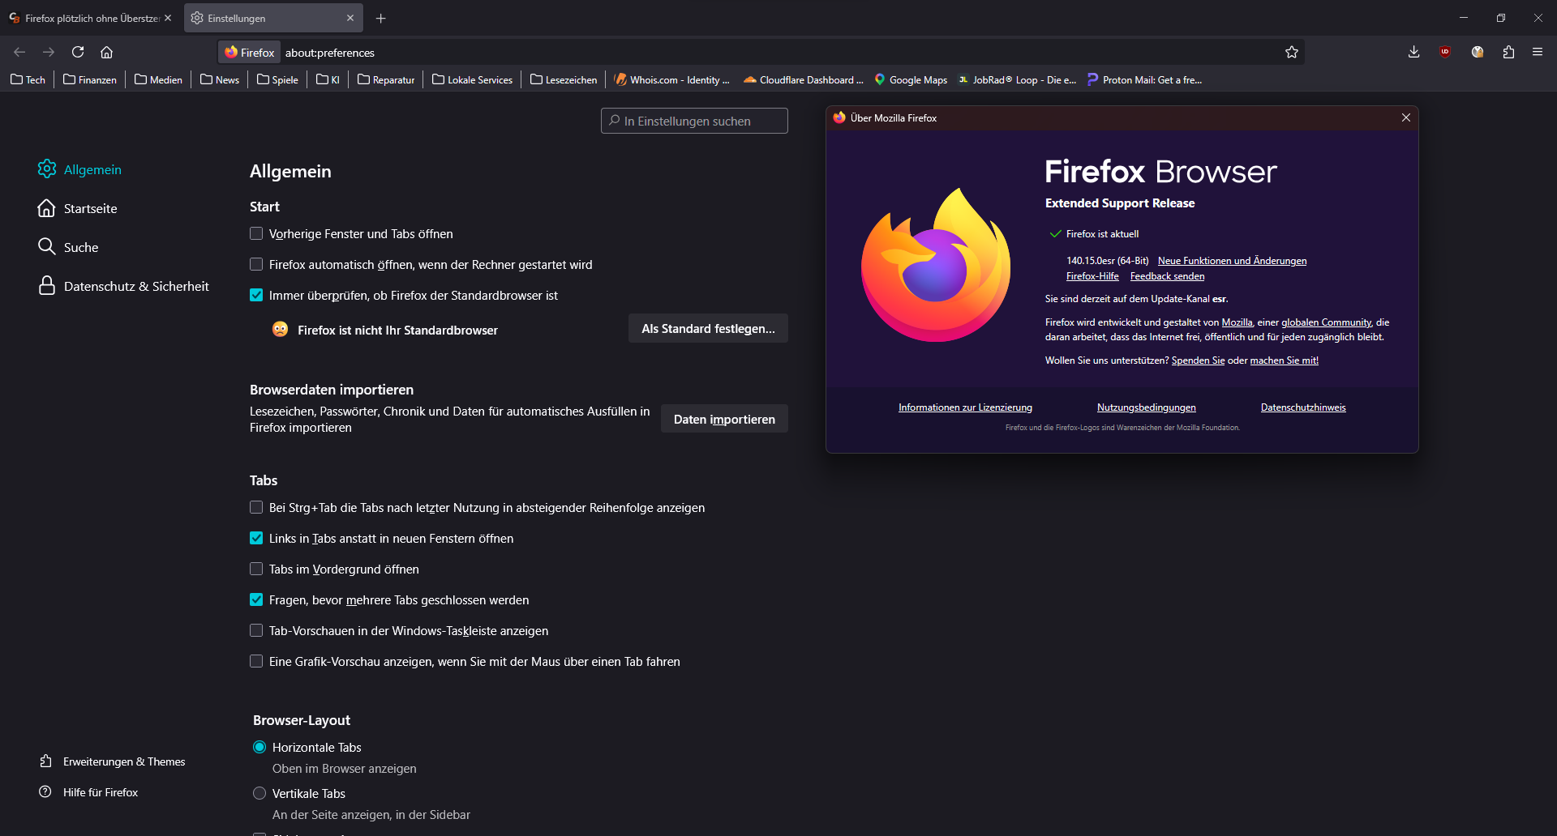Open Datenschutz & Sicherheit settings

(123, 286)
